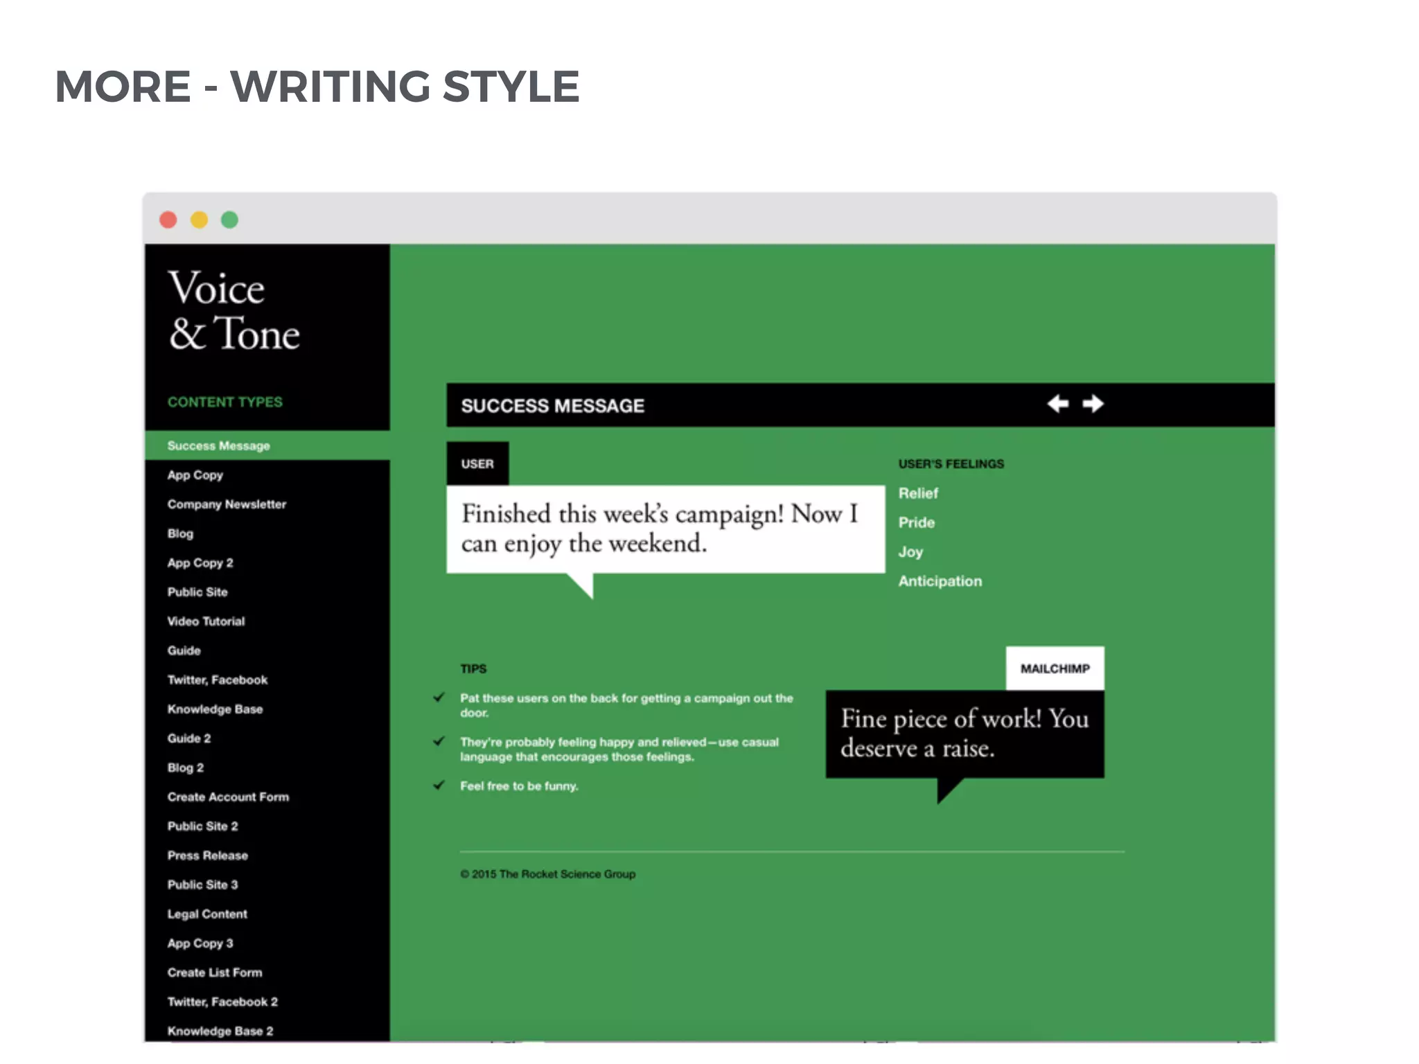Click the MAILCHIMP label tab

pos(1055,668)
